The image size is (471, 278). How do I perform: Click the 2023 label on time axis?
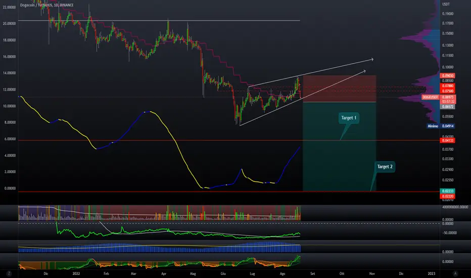coord(432,273)
